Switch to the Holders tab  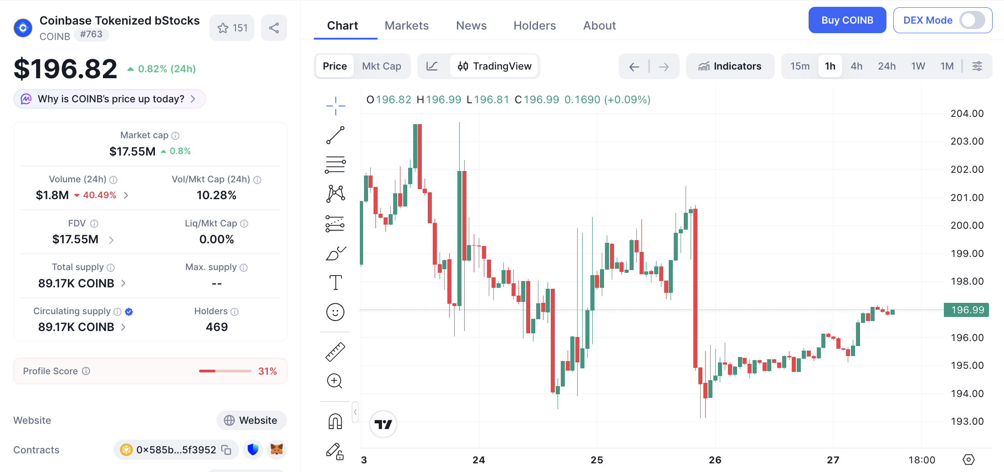click(534, 25)
